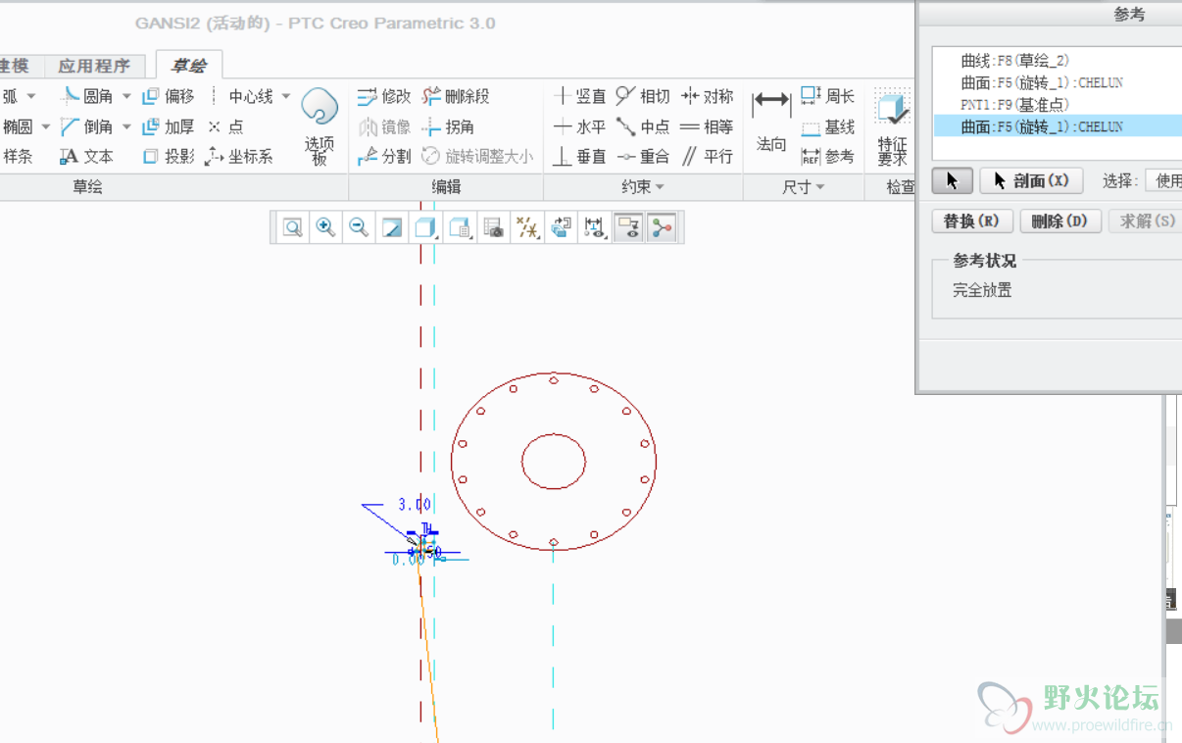The width and height of the screenshot is (1182, 743).
Task: Expand the 弧 (arc) dropdown arrow
Action: (x=31, y=96)
